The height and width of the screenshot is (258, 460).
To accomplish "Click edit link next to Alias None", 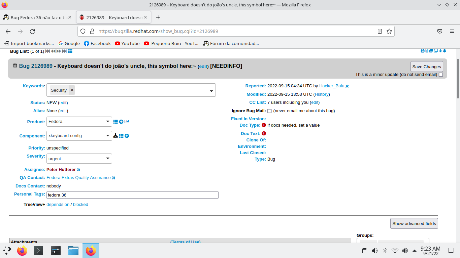I will [x=63, y=111].
